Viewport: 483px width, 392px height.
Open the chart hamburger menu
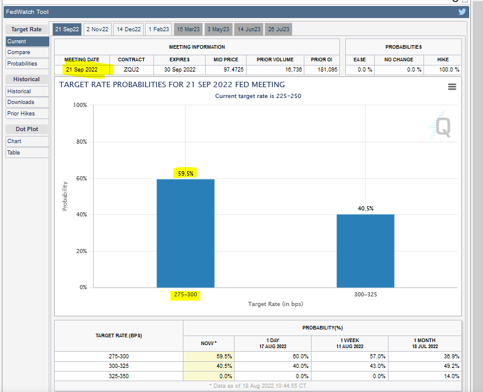(x=452, y=87)
